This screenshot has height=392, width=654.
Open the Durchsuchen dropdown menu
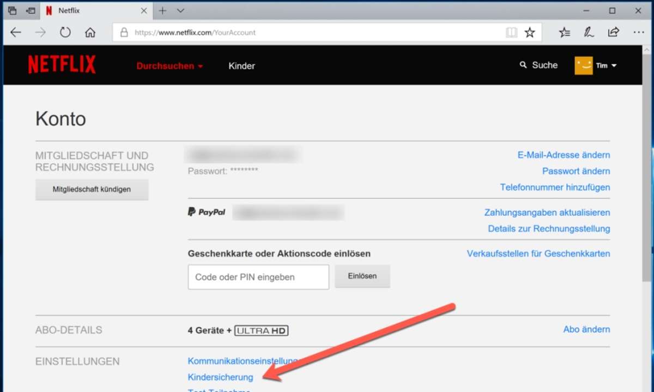click(x=169, y=66)
